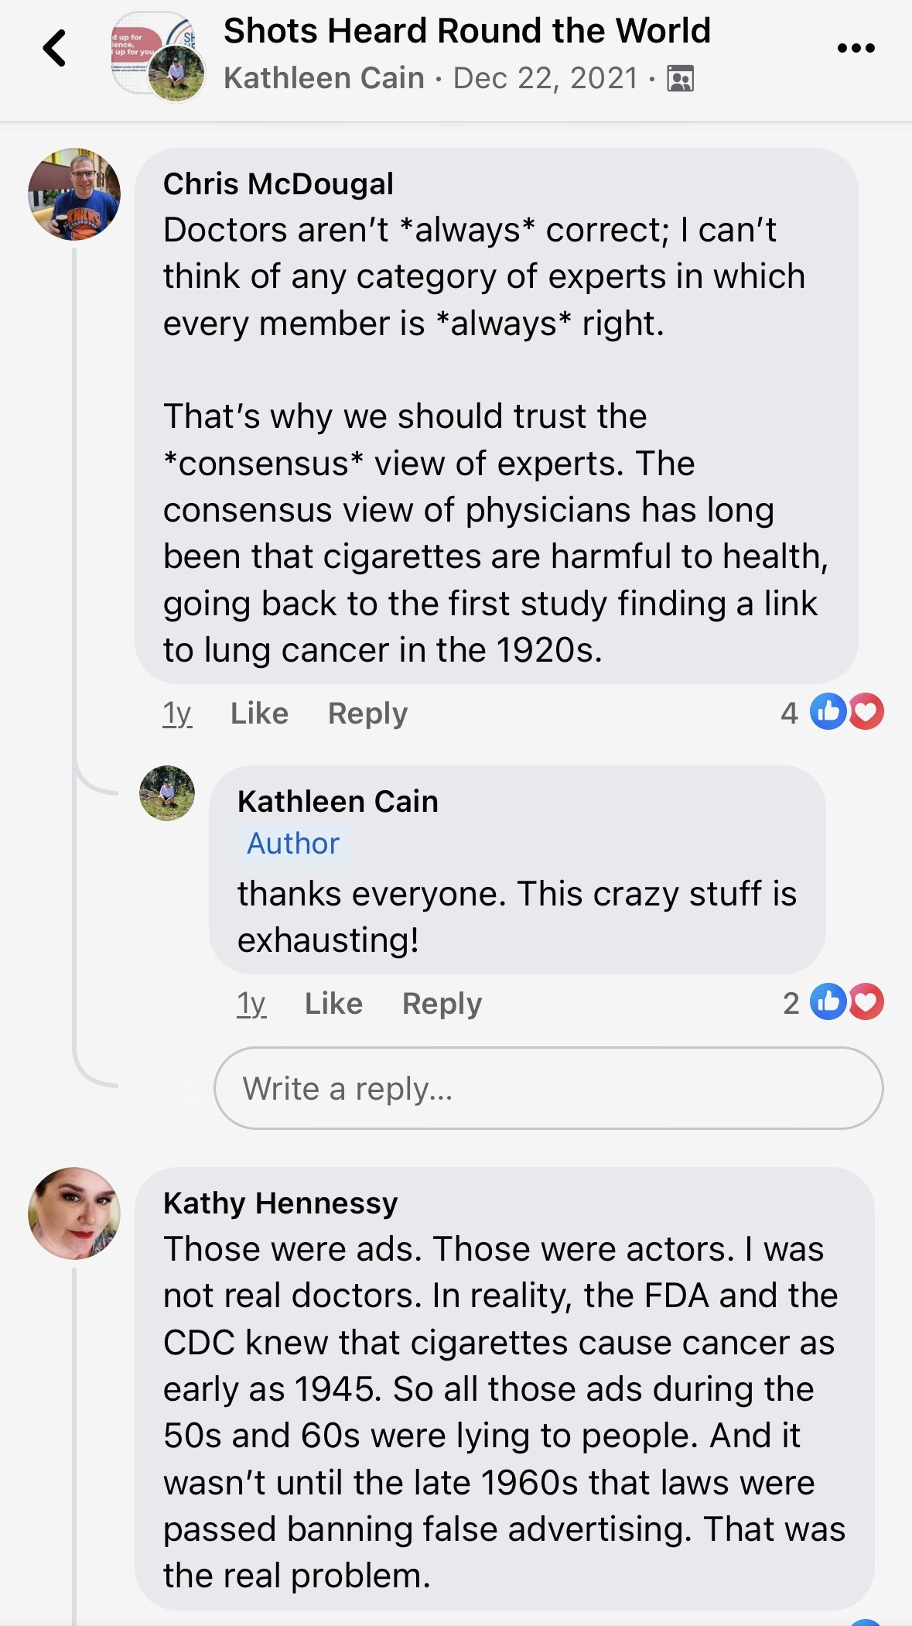Image resolution: width=912 pixels, height=1626 pixels.
Task: Open the Shots Heard Round the World group title
Action: tap(467, 31)
